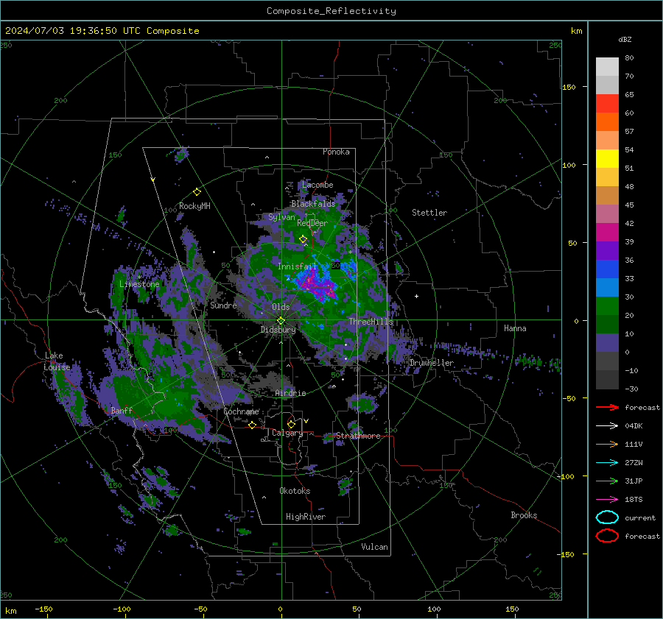Click the red forecast ellipse icon

[x=607, y=536]
